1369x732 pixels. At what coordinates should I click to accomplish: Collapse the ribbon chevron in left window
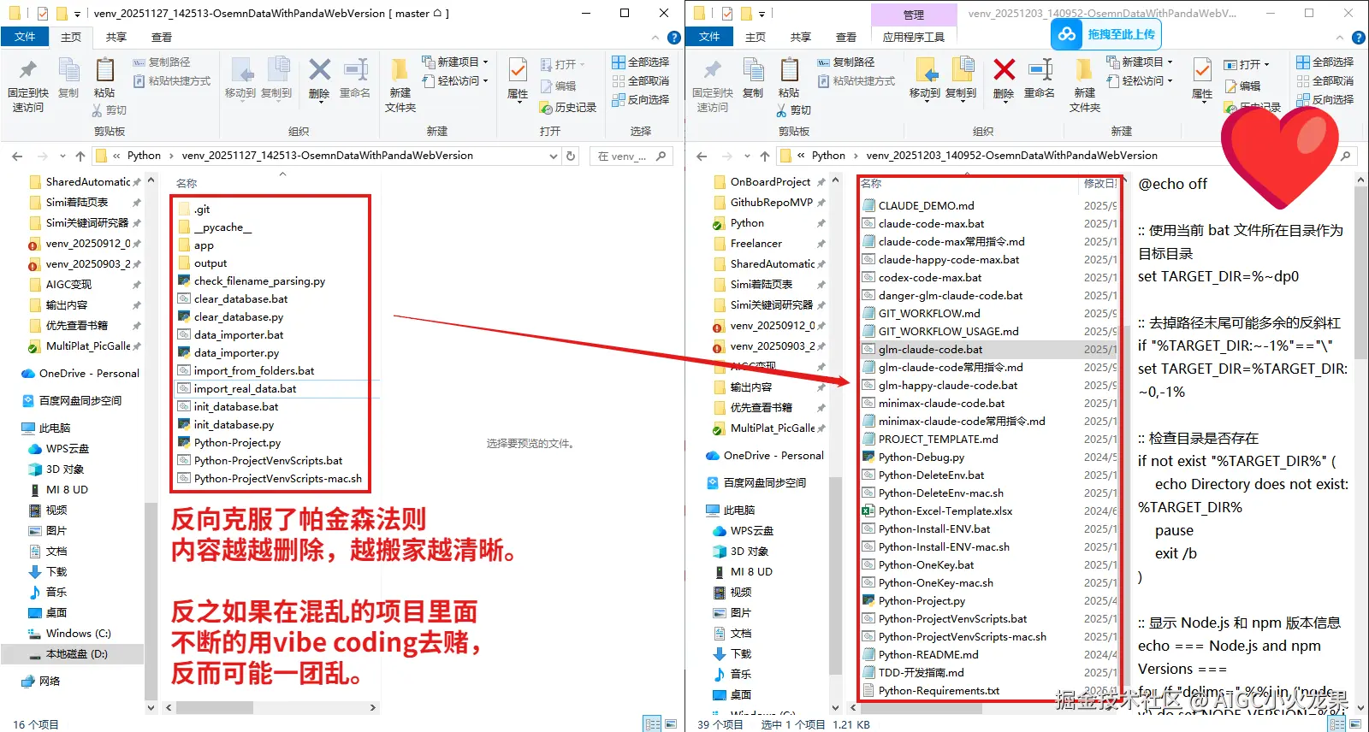click(x=655, y=38)
